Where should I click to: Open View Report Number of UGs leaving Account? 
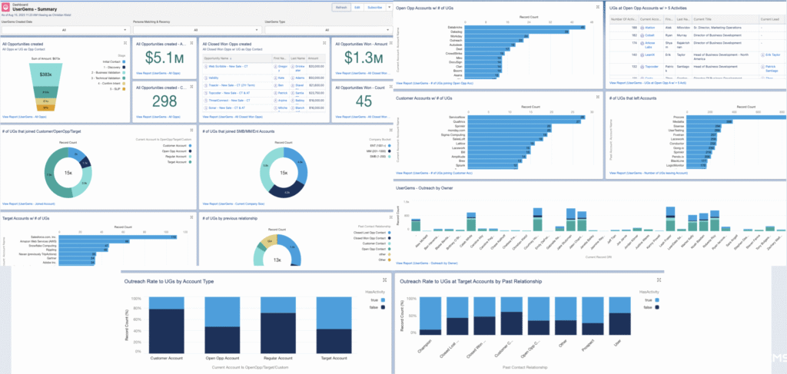click(x=648, y=173)
